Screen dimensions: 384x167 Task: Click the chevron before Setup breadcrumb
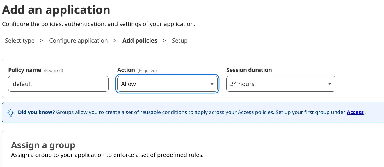pyautogui.click(x=164, y=41)
